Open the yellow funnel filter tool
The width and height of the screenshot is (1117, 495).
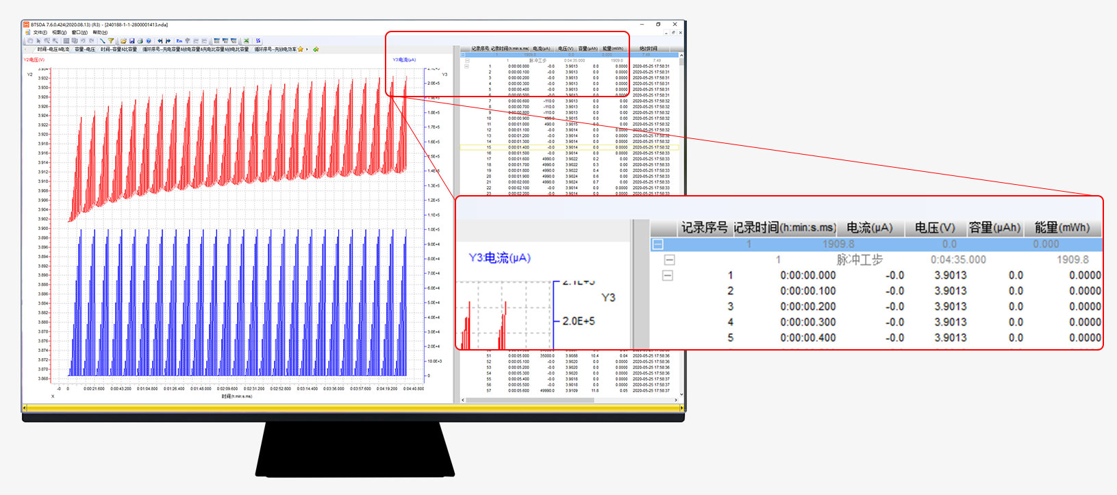point(111,41)
